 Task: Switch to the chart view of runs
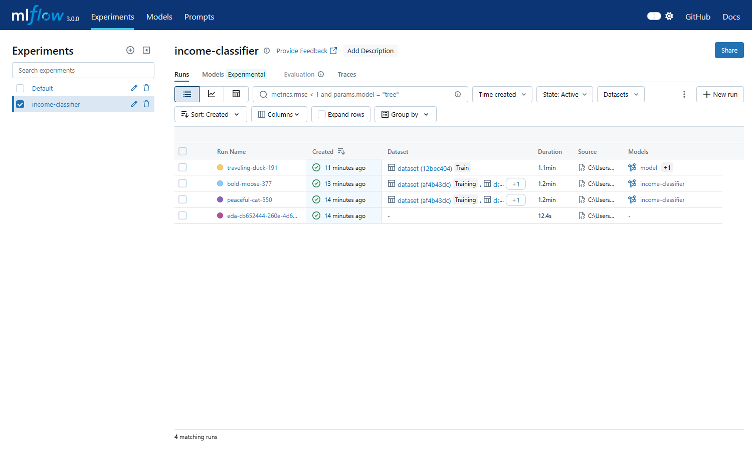(212, 94)
